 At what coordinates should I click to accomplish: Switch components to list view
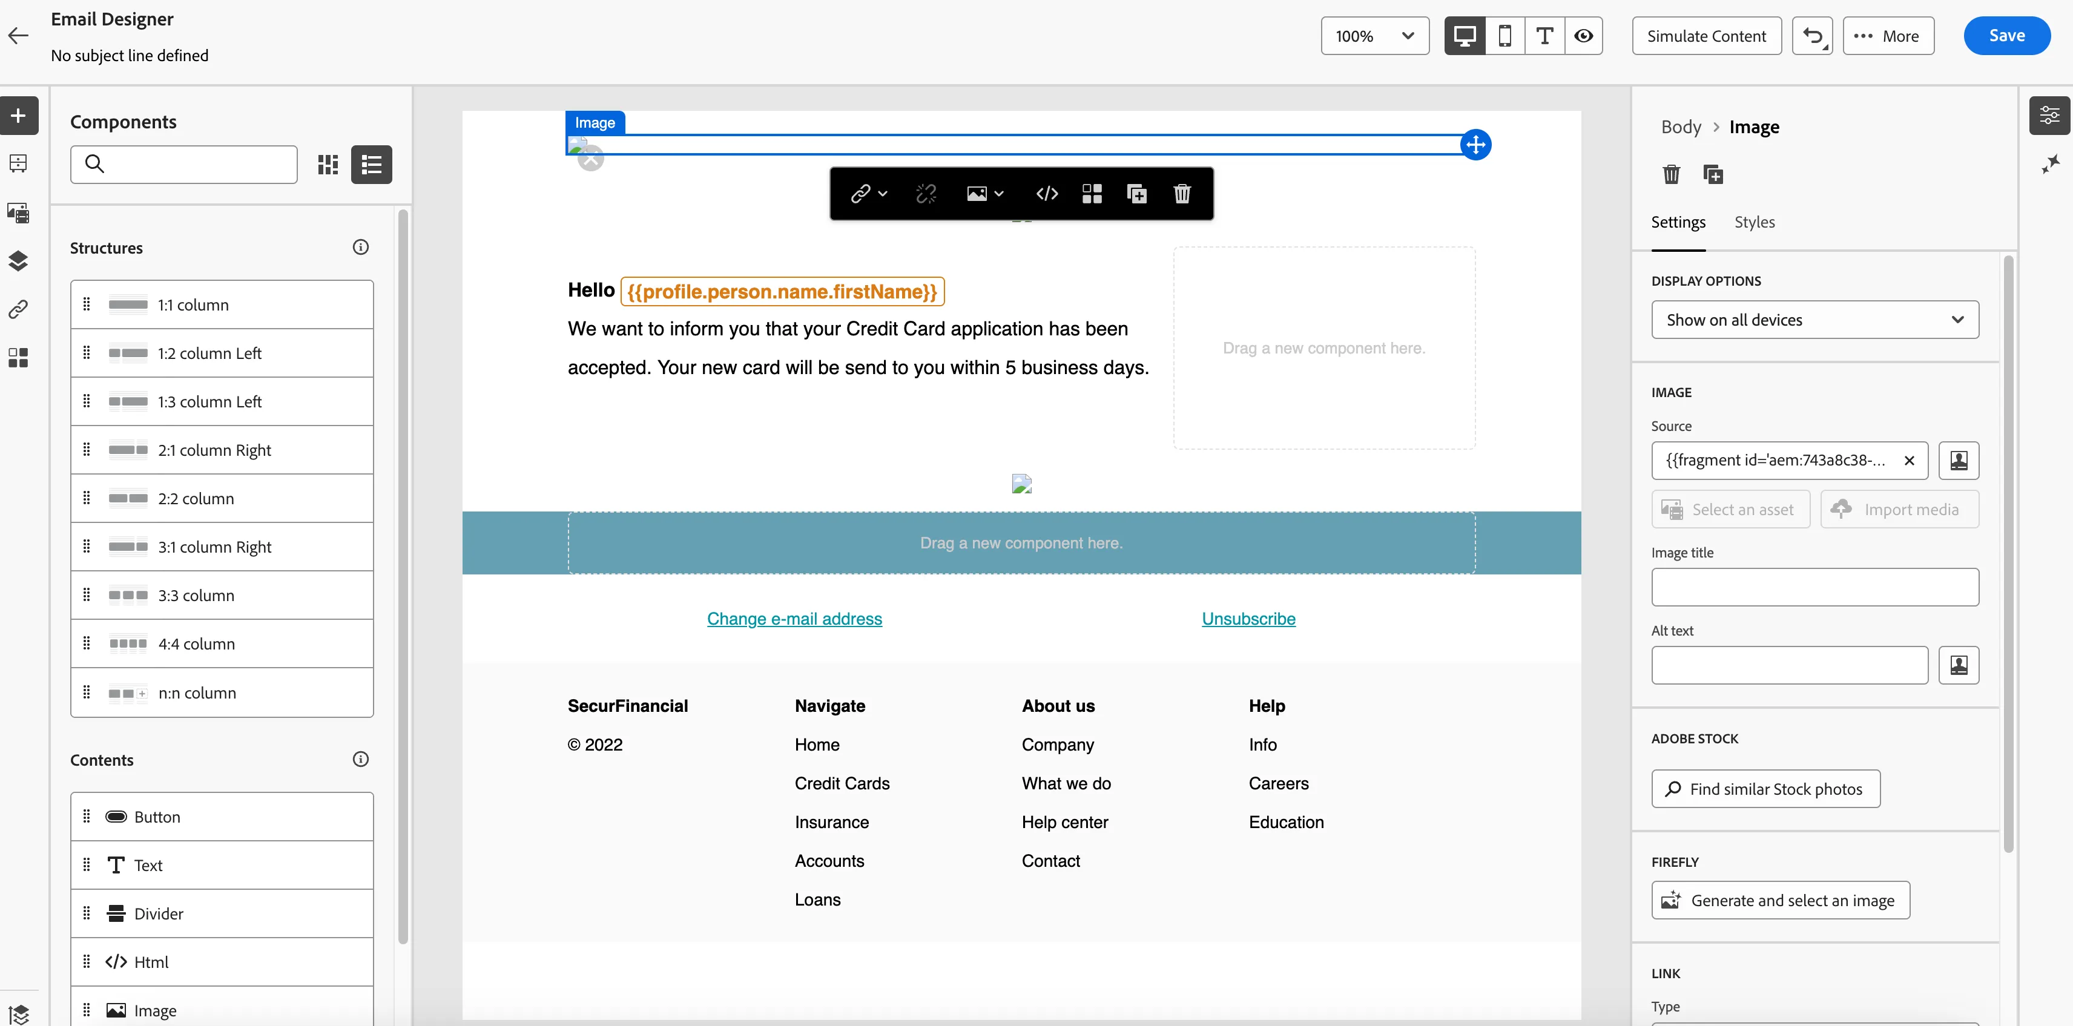tap(372, 164)
